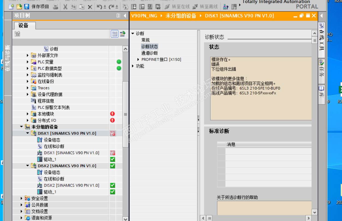Expand 语言和资源 tree node

tap(21, 218)
